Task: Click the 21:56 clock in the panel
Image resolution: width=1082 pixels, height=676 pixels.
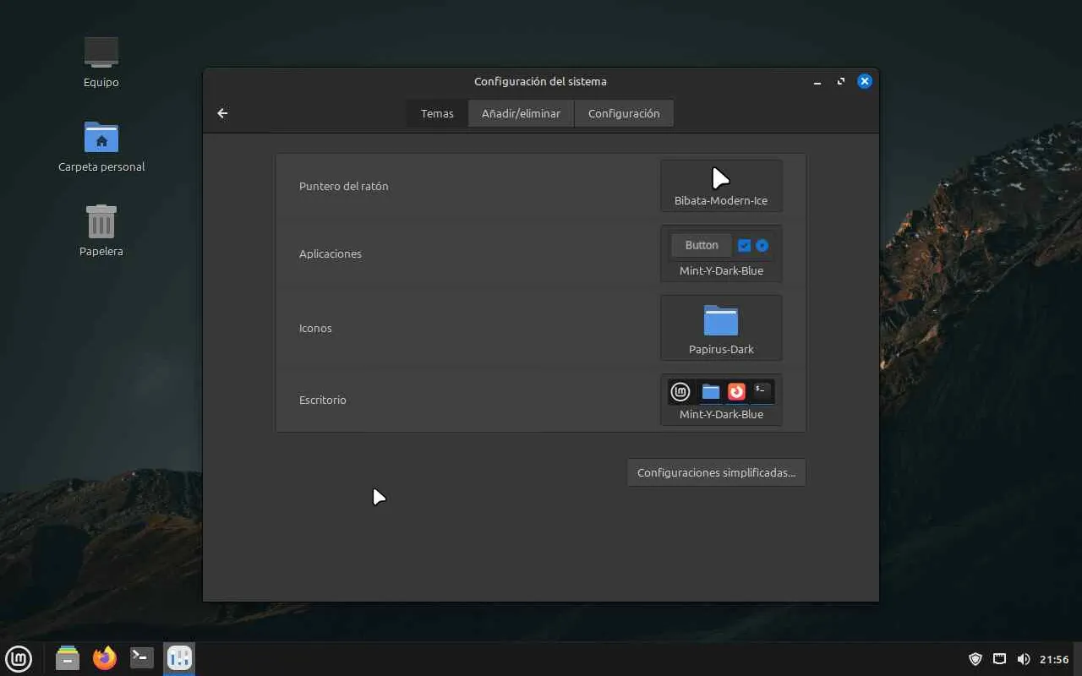Action: point(1054,659)
